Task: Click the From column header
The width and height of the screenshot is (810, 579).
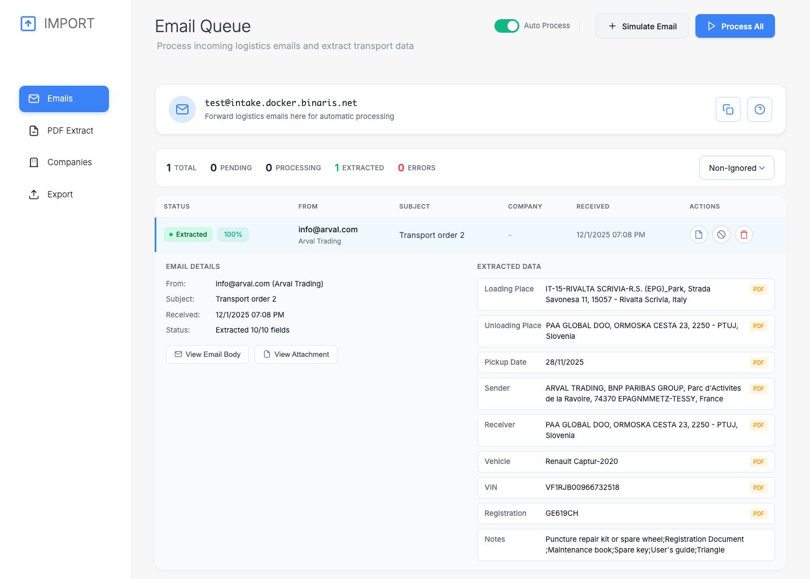Action: tap(308, 206)
